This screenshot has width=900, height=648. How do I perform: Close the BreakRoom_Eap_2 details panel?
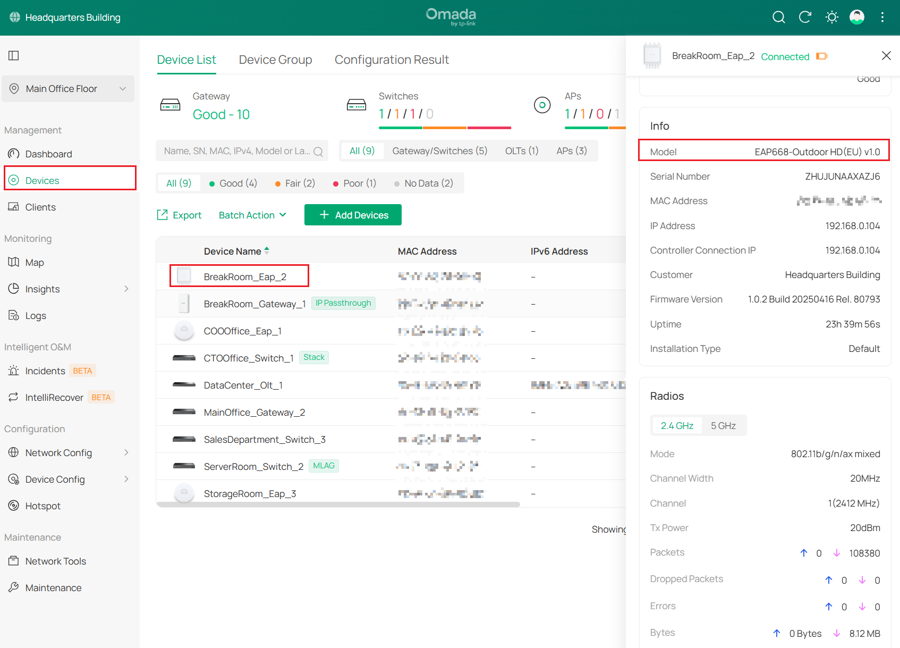coord(886,56)
